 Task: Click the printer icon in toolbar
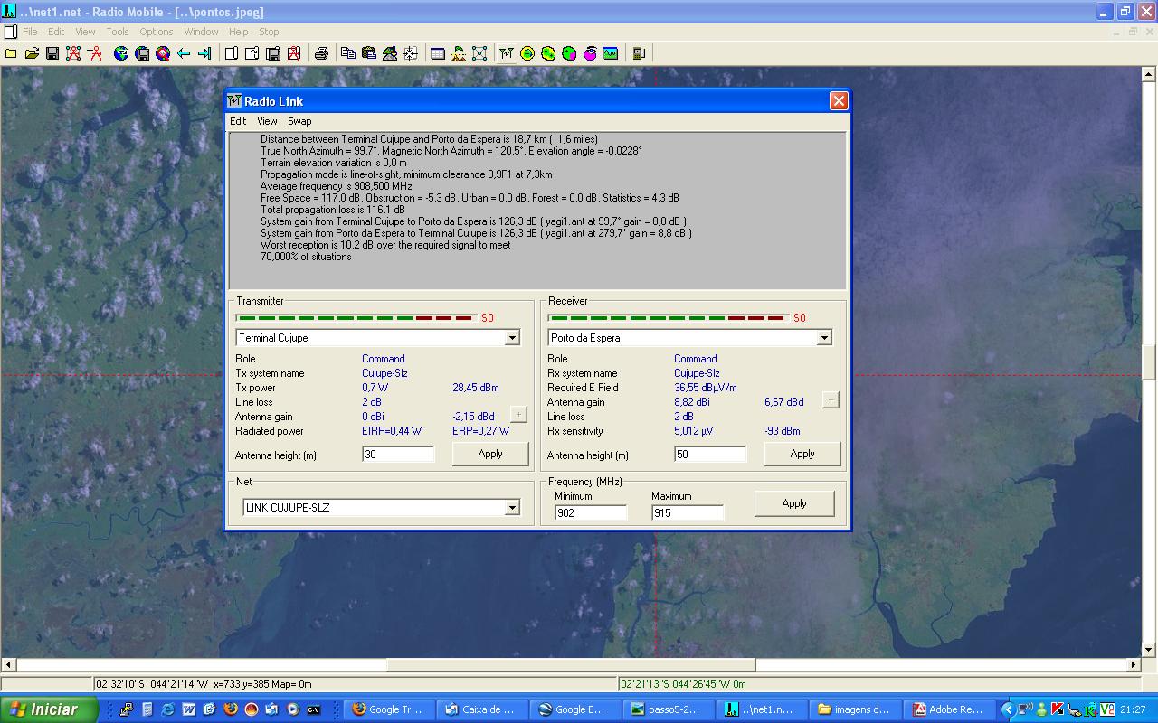(x=321, y=53)
